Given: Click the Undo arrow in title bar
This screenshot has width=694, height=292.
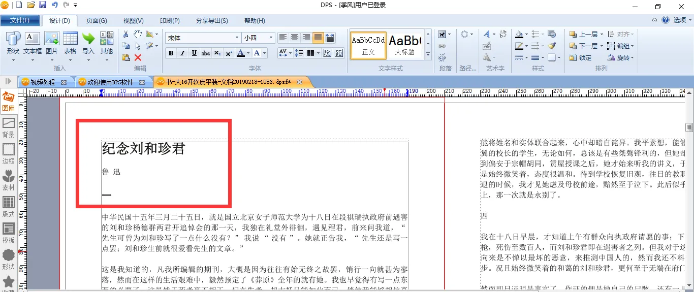Looking at the screenshot, I should (x=55, y=5).
